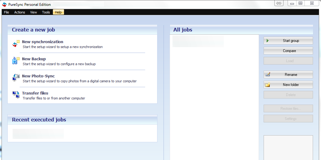This screenshot has width=321, height=160.
Task: Open the View menu
Action: point(33,12)
